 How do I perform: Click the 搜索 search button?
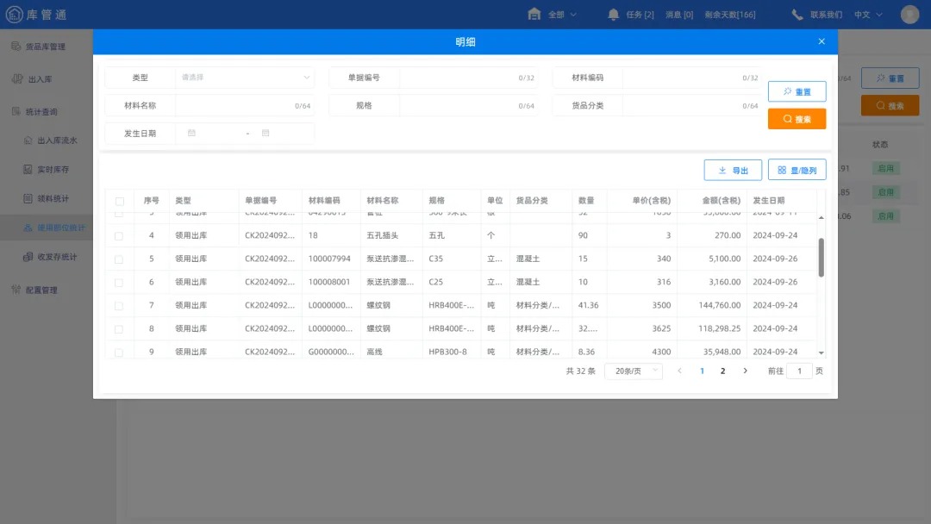pos(796,119)
